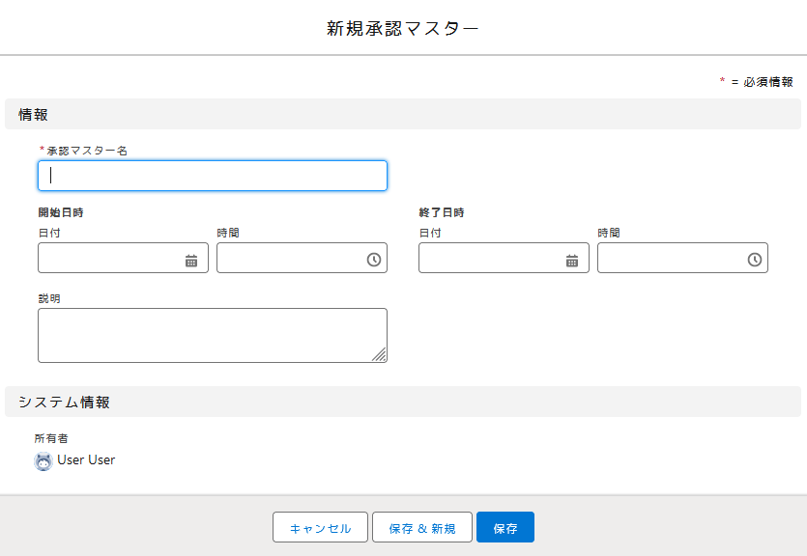Click the 承認マスター名 field label
The image size is (807, 556).
tap(87, 151)
